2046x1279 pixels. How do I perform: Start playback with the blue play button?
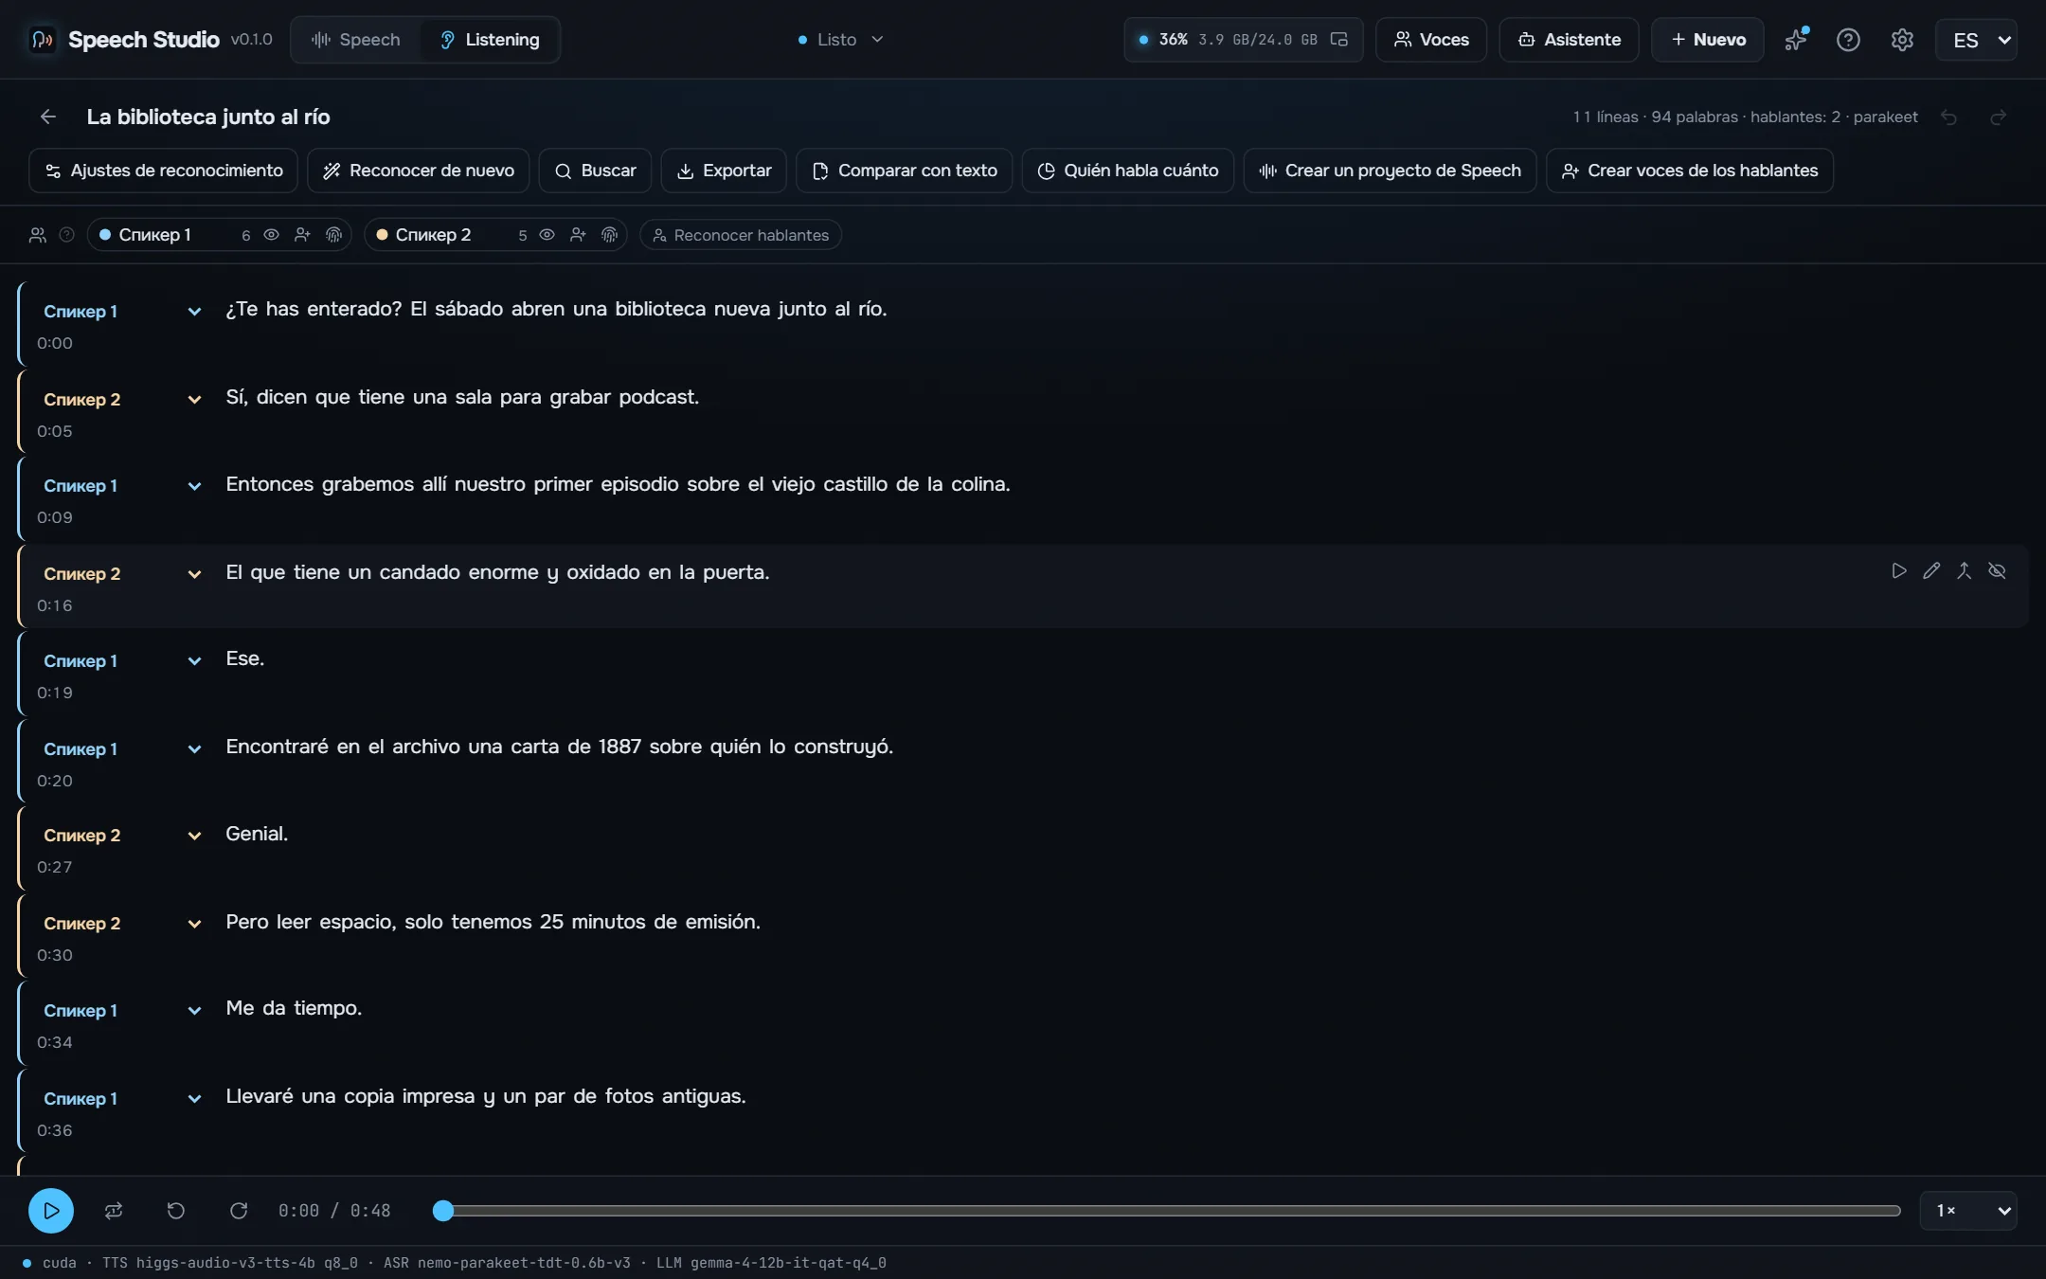pyautogui.click(x=51, y=1211)
